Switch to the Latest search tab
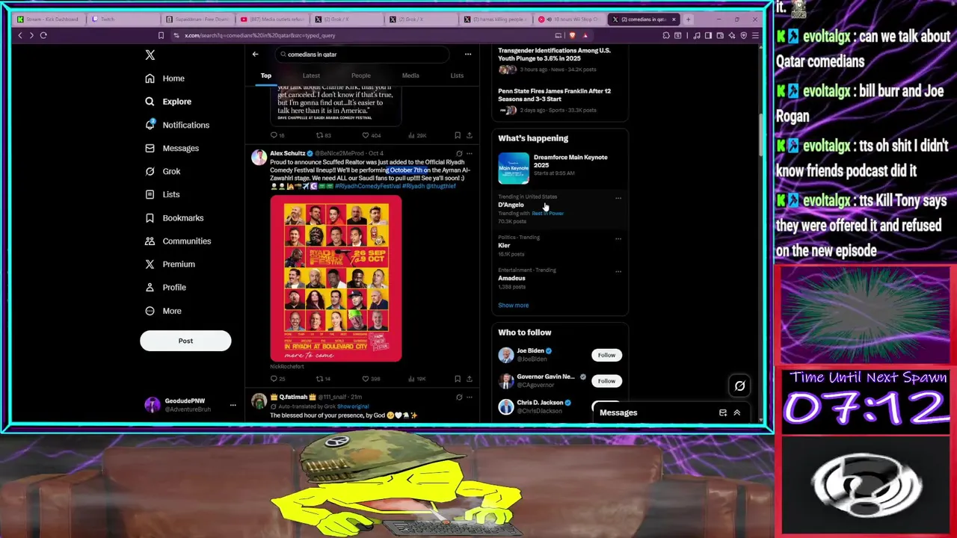The image size is (957, 538). pos(311,75)
